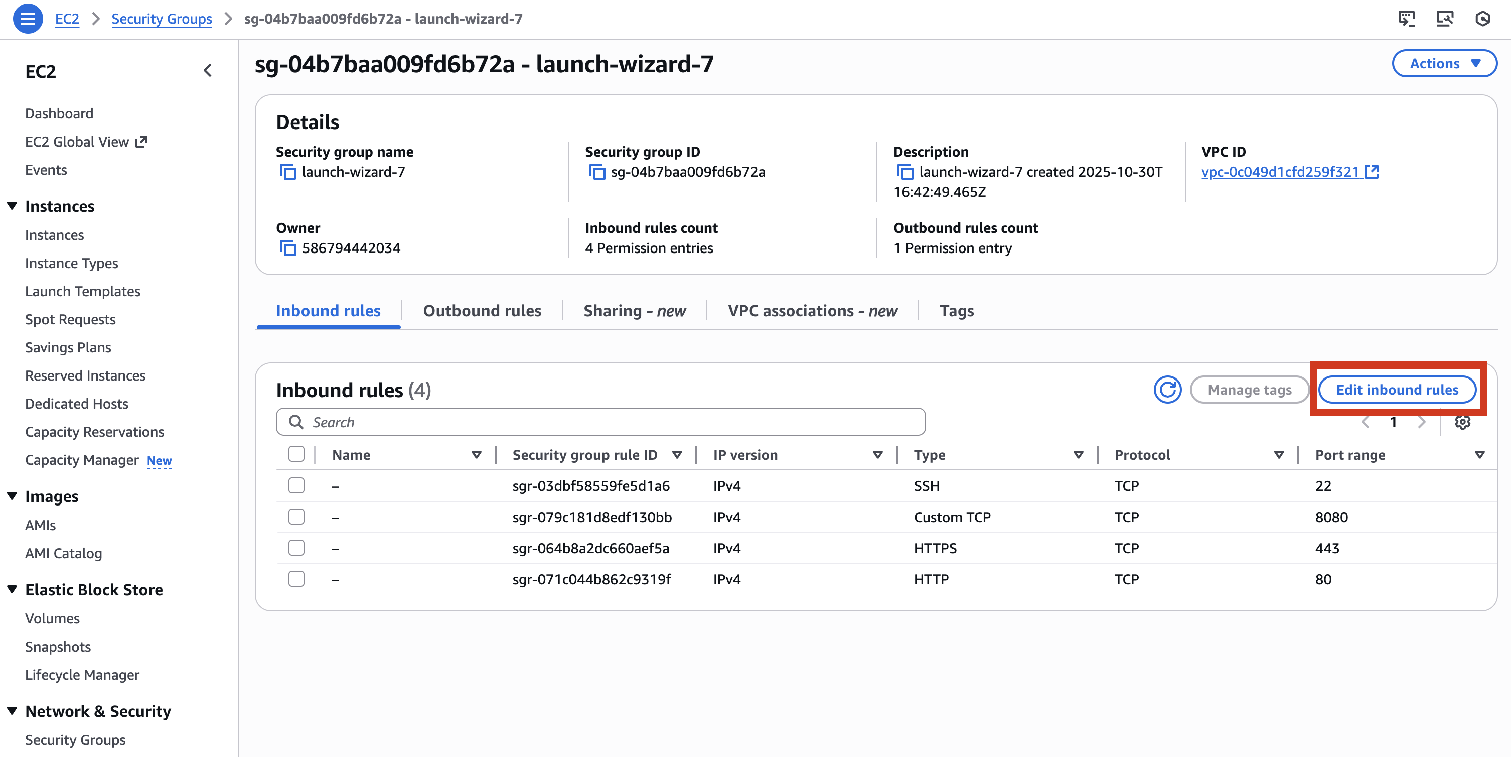Viewport: 1511px width, 757px height.
Task: Open the Security Groups breadcrumb link
Action: (x=162, y=18)
